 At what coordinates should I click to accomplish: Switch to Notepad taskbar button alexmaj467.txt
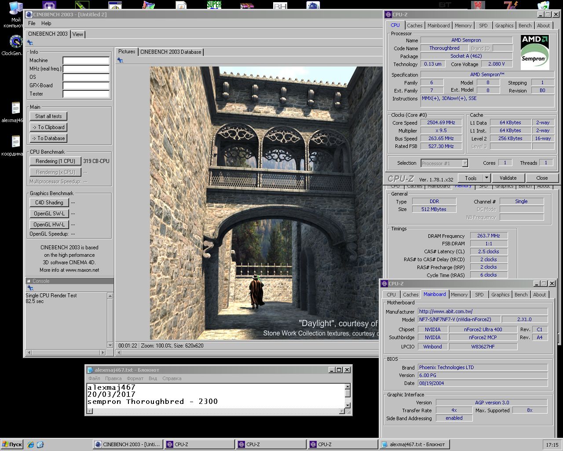(413, 444)
